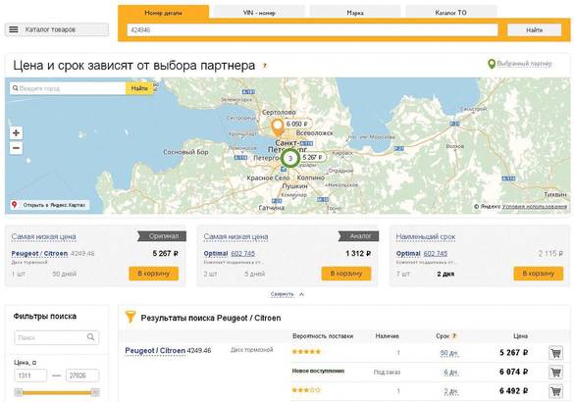Select the green cluster marker with 3 partners

click(290, 159)
